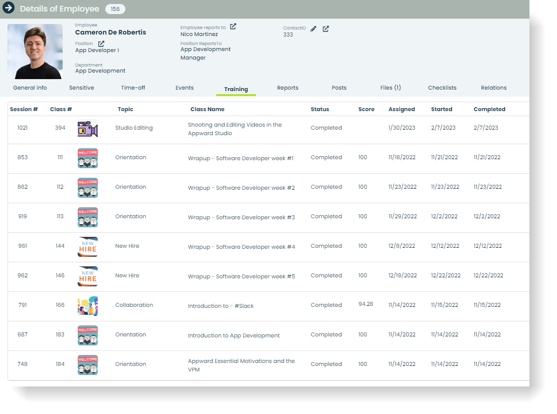The width and height of the screenshot is (557, 414).
Task: Click Cameron De Robertis profile photo
Action: (35, 52)
